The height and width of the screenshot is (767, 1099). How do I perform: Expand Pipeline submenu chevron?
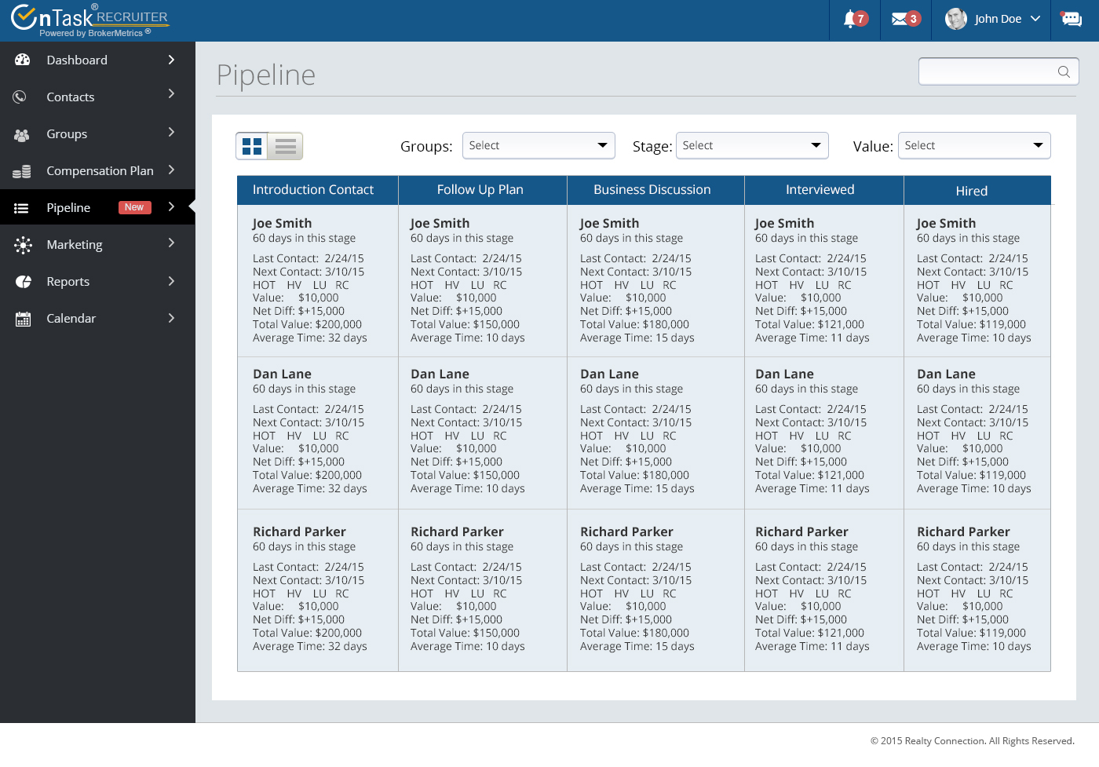[x=171, y=206]
